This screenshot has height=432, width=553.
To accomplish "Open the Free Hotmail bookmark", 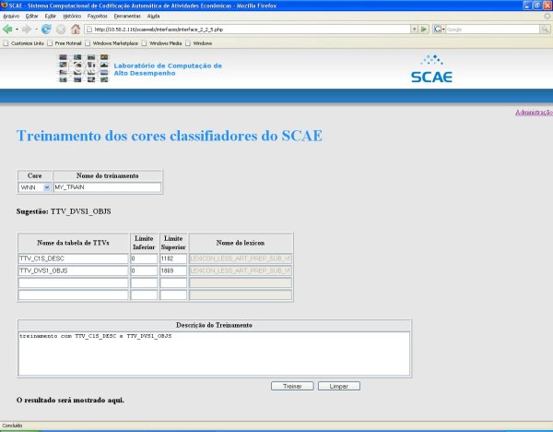I will (x=65, y=43).
